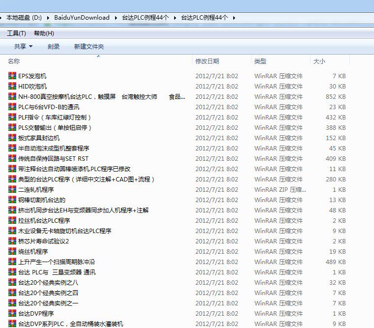Click the icon beside PLC与6台VFD-B的通讯
The height and width of the screenshot is (328, 374).
(x=12, y=107)
